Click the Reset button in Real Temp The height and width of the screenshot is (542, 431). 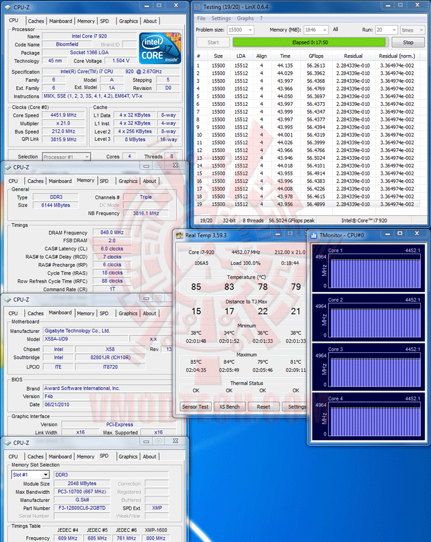(263, 407)
